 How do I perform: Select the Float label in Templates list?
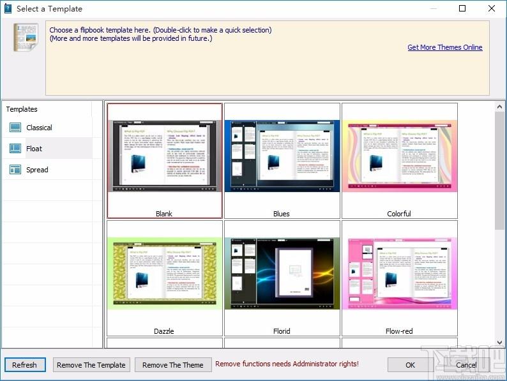(x=34, y=149)
